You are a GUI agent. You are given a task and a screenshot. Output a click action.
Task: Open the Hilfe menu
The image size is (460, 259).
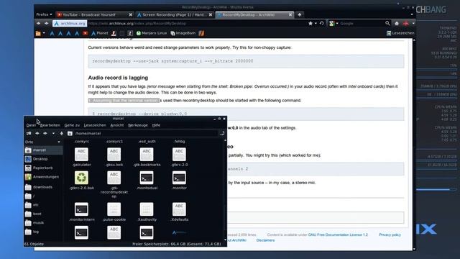156,125
